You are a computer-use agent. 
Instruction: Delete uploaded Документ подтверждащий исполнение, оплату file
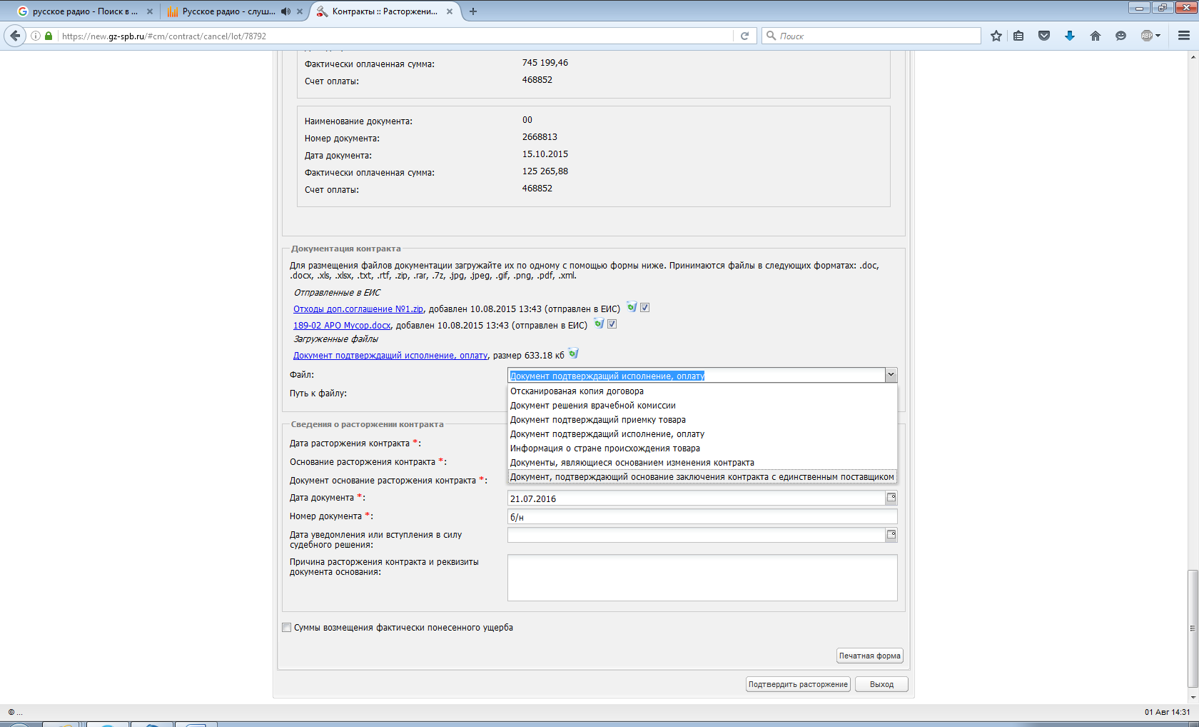click(573, 354)
